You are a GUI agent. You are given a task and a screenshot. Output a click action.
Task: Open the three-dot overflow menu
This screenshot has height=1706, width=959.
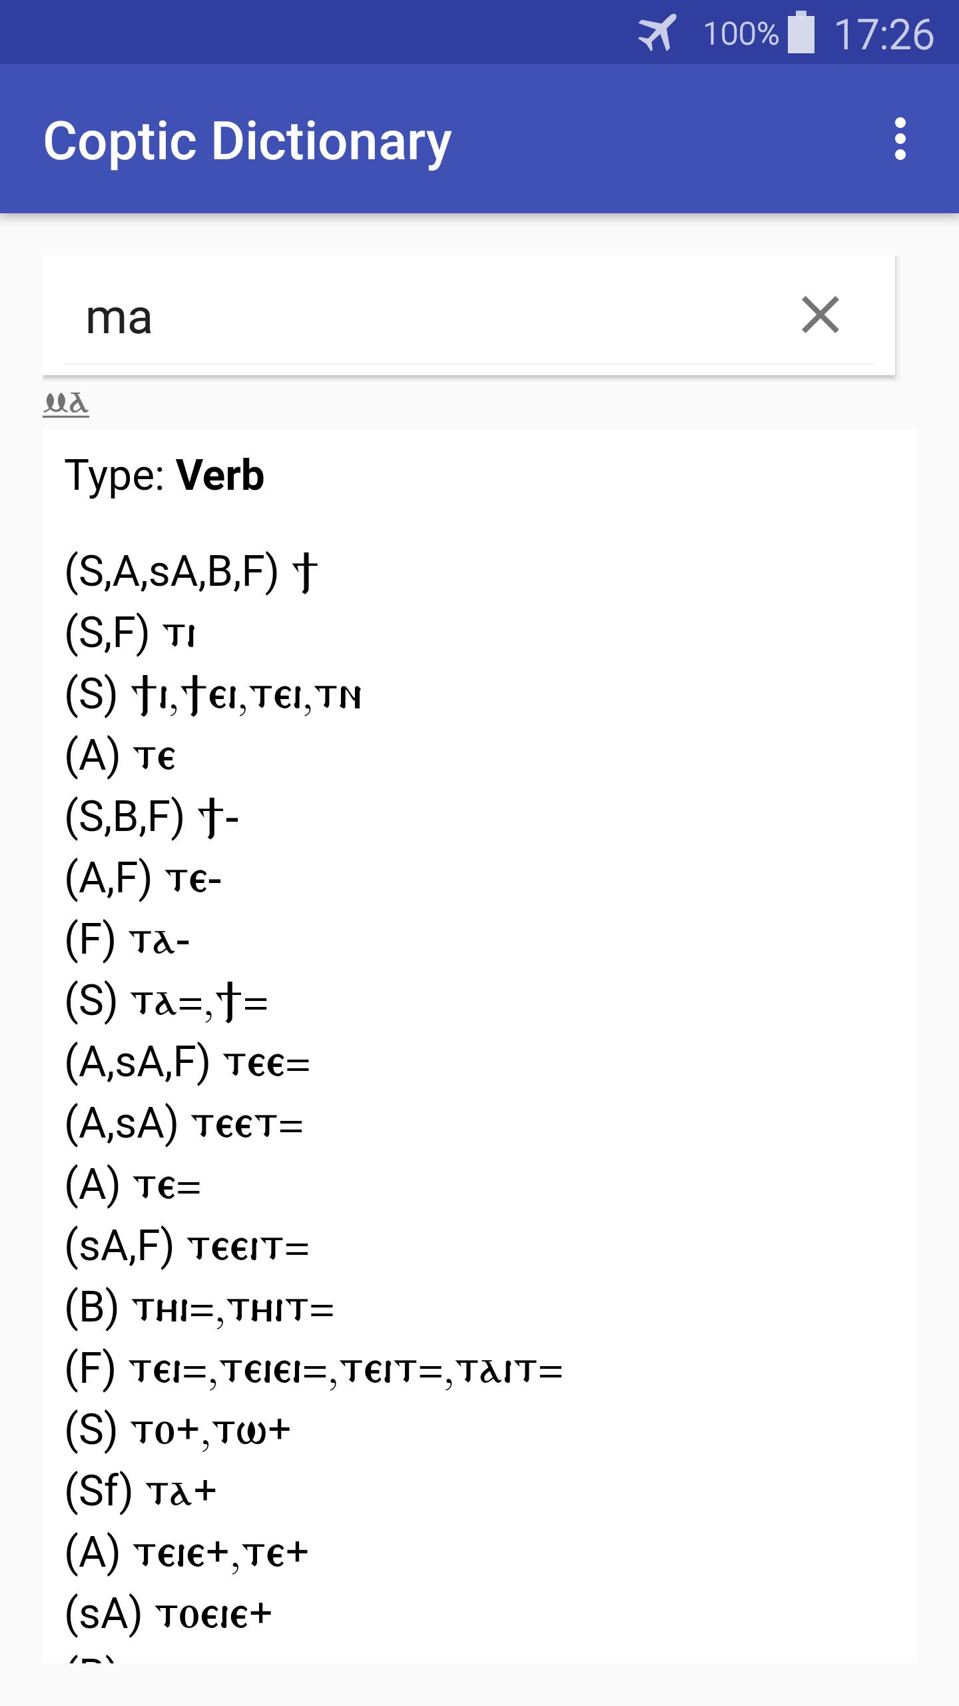pyautogui.click(x=900, y=139)
